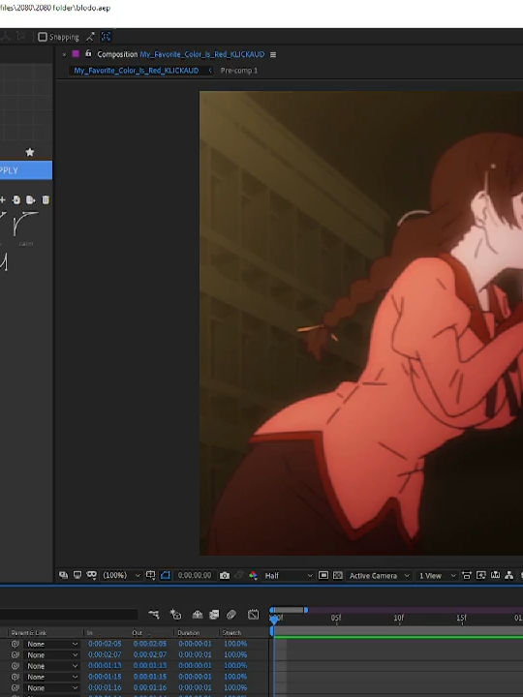Click the always preview this view icon
The height and width of the screenshot is (697, 523).
tap(64, 575)
